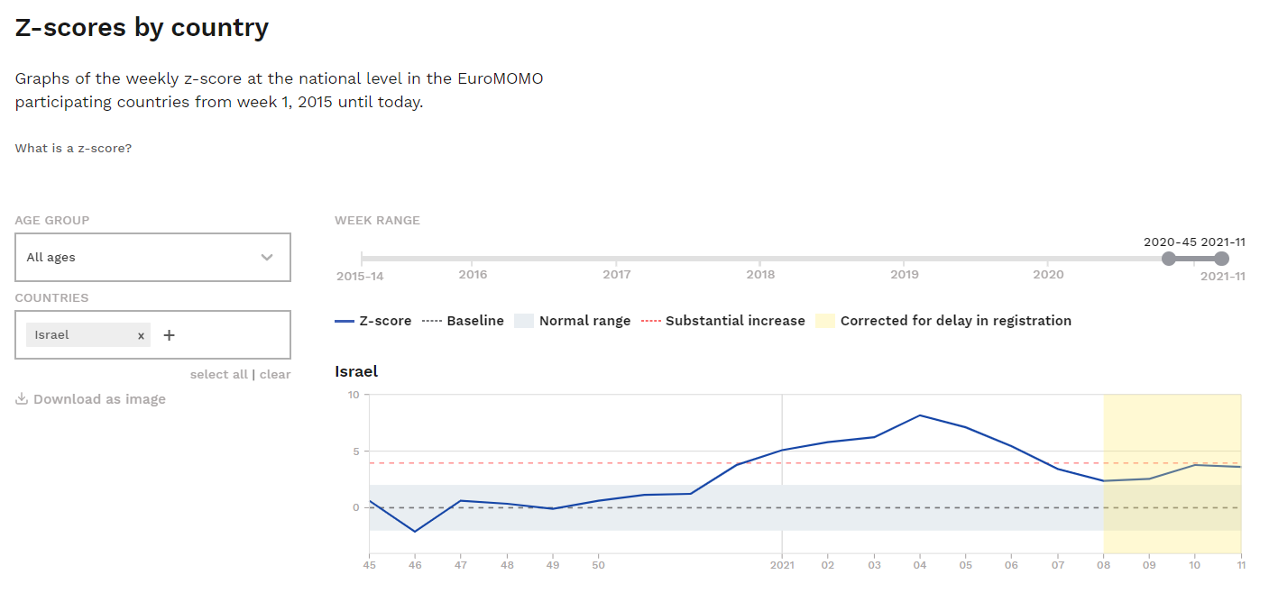Clear the selected countries

click(275, 374)
